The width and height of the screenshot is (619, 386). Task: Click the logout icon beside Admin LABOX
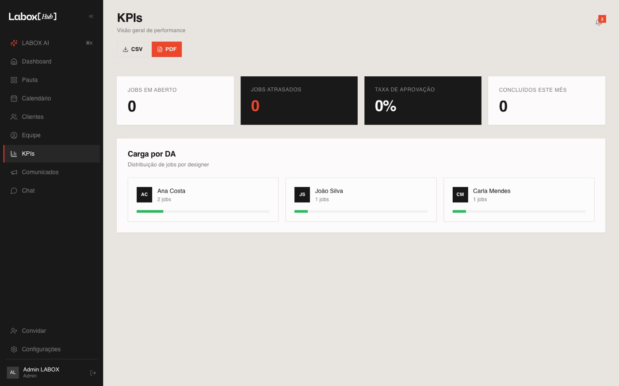[93, 373]
